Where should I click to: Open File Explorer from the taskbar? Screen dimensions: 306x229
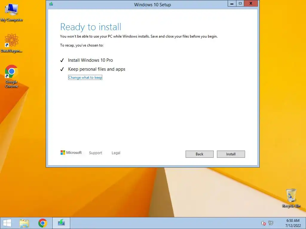24,223
